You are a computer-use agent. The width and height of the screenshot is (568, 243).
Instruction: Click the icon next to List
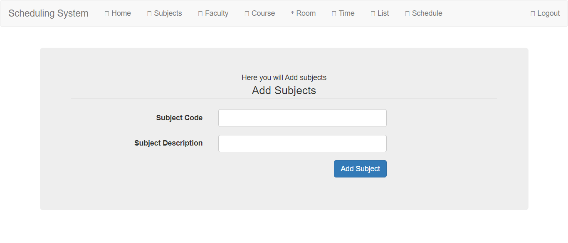(373, 14)
